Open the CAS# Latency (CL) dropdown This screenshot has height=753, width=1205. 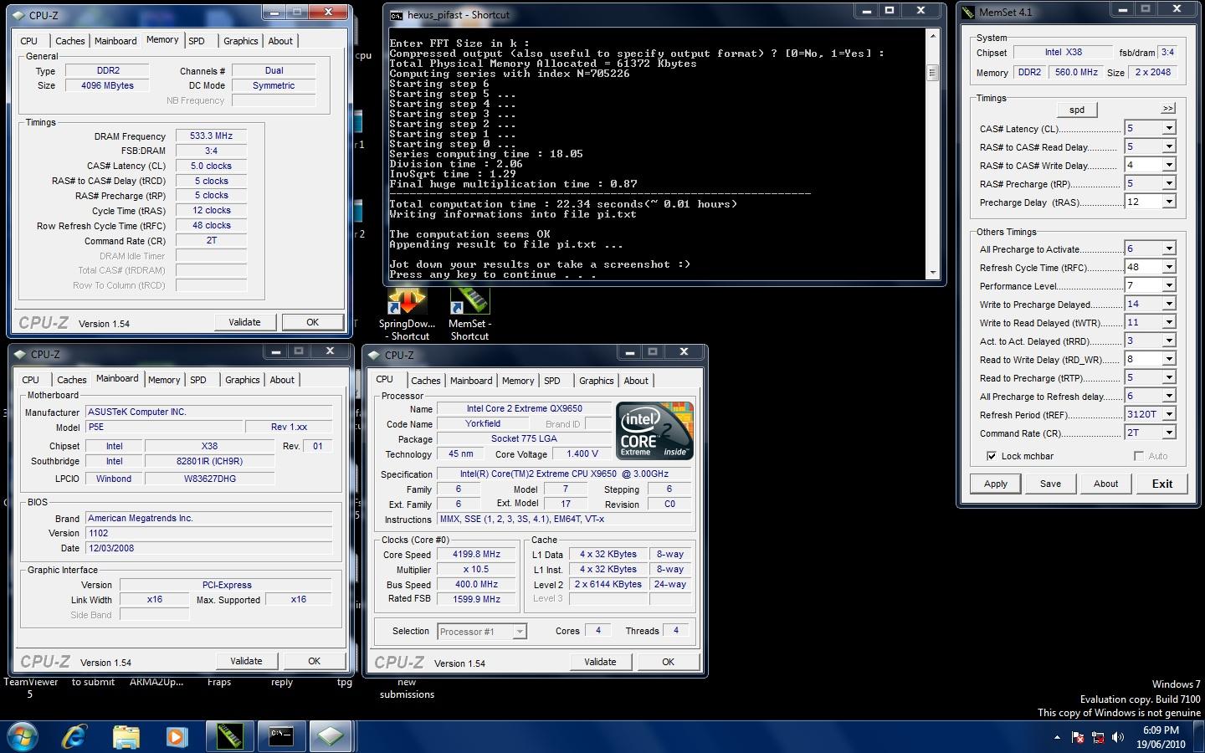pos(1169,128)
